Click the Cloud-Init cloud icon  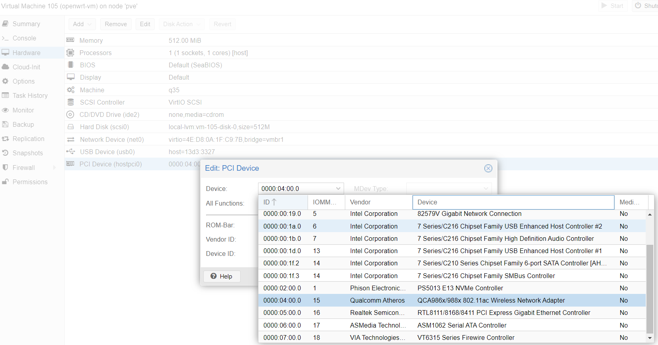pos(5,67)
